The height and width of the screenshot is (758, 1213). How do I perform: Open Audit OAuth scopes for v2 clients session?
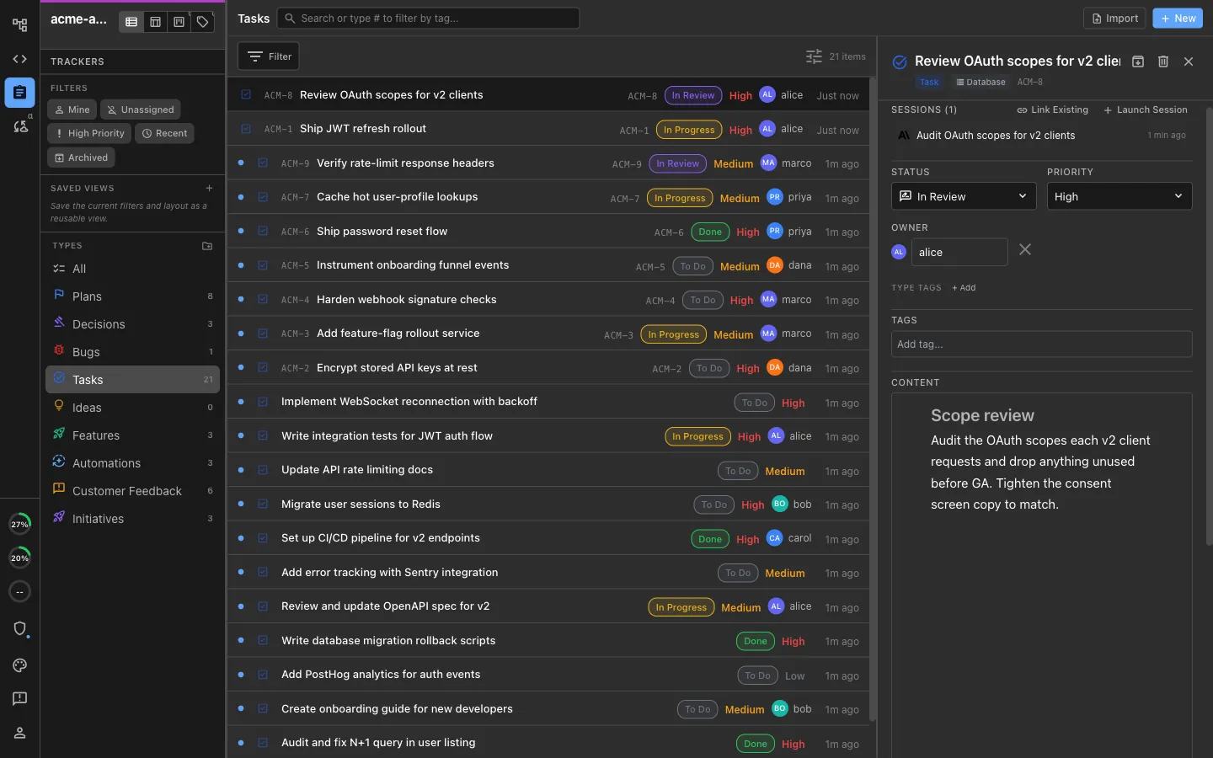coord(1042,135)
